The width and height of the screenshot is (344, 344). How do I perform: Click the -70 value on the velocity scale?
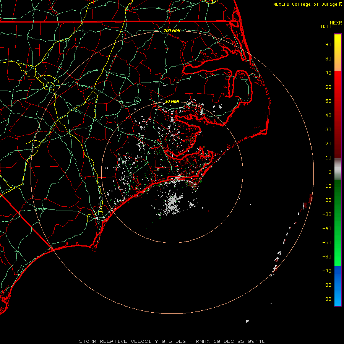coord(327,271)
